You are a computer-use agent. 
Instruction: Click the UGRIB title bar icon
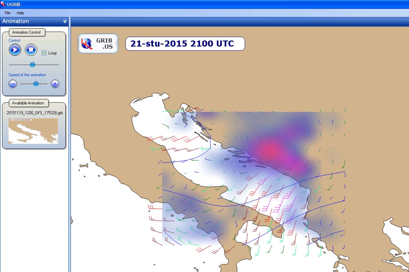point(3,4)
